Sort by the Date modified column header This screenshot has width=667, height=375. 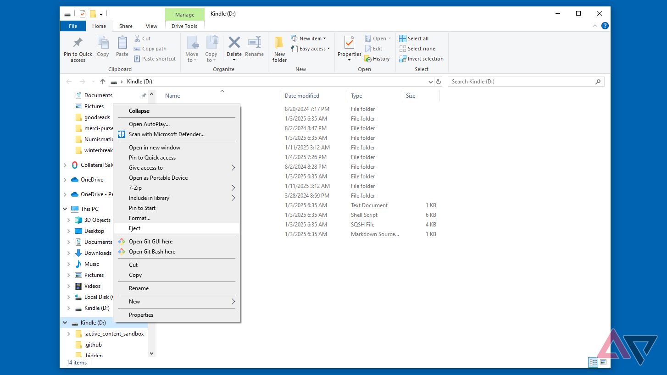[x=314, y=96]
